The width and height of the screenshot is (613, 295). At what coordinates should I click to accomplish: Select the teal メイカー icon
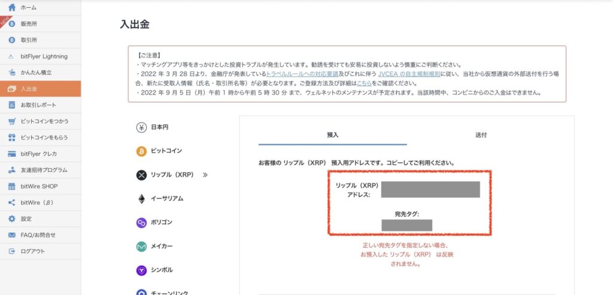coord(141,247)
